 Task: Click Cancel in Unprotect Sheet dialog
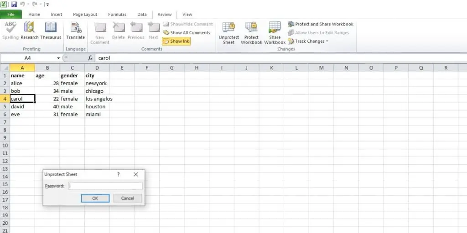tap(128, 198)
